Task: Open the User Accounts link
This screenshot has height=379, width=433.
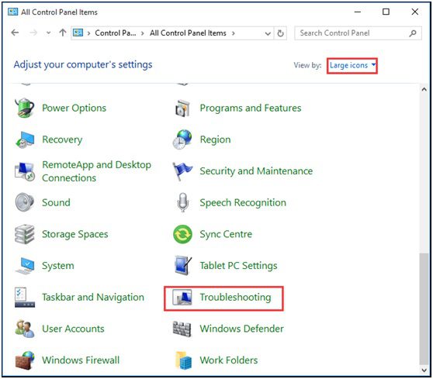Action: pos(73,329)
